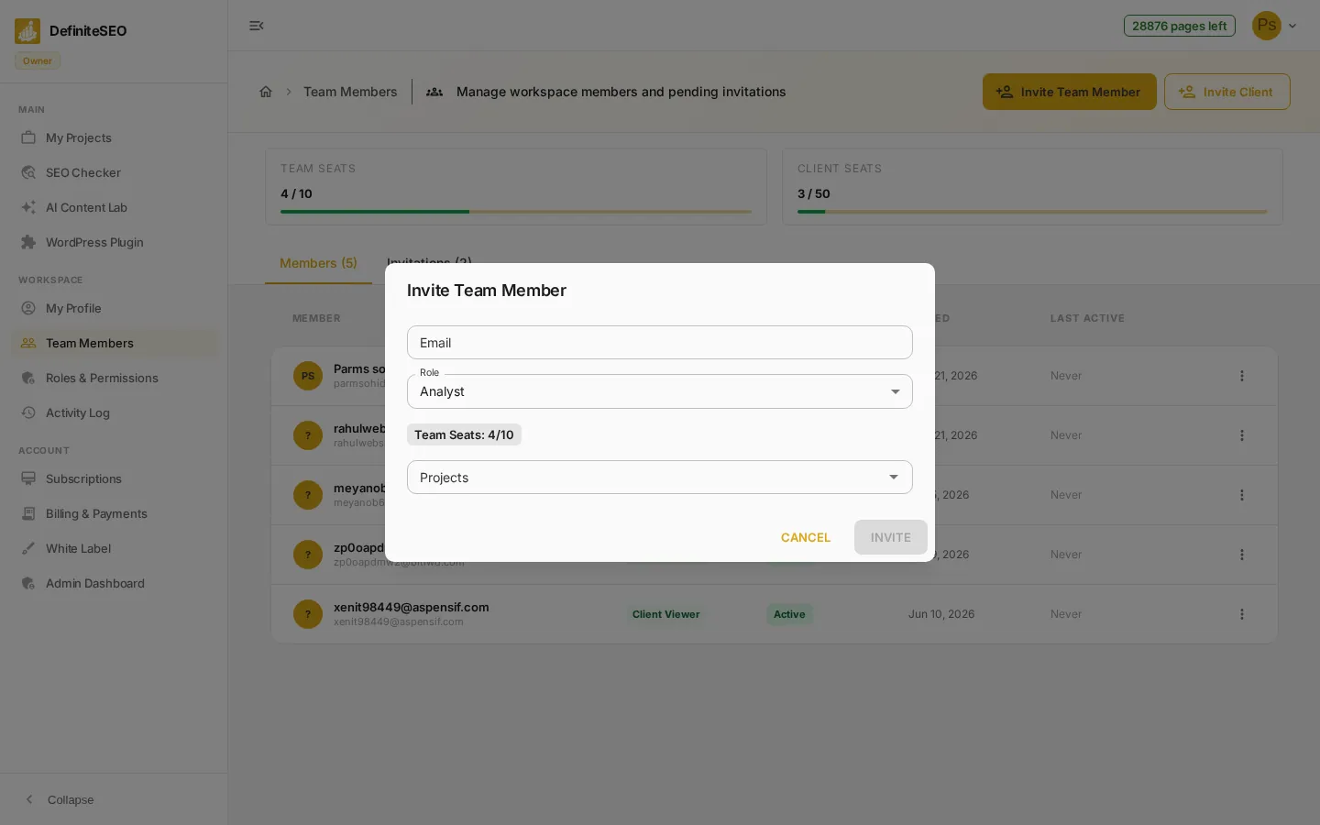Screen dimensions: 1320x825
Task: Click the Invite Team Member header button
Action: pyautogui.click(x=1070, y=92)
